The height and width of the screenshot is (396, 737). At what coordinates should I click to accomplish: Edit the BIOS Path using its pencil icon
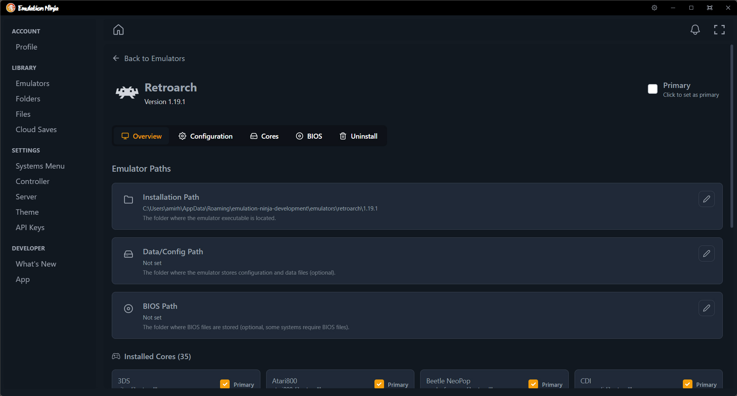click(706, 308)
